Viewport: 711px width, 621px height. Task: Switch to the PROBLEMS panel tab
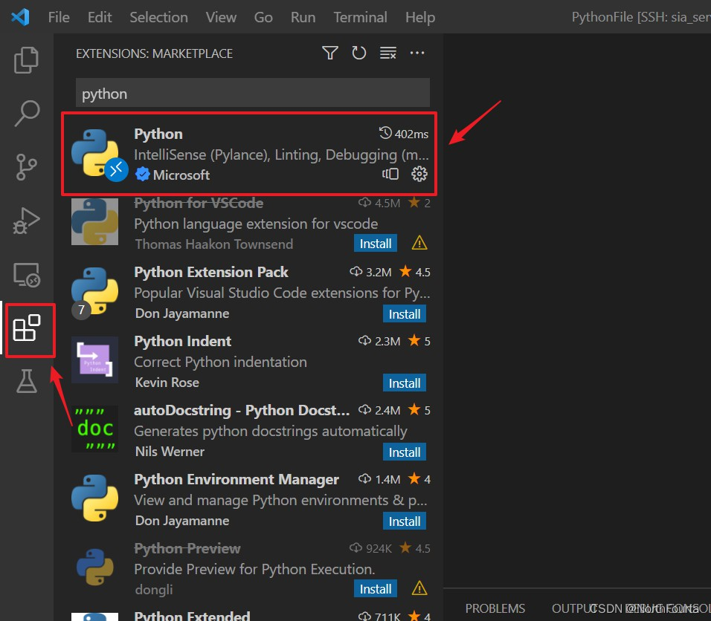click(x=495, y=608)
